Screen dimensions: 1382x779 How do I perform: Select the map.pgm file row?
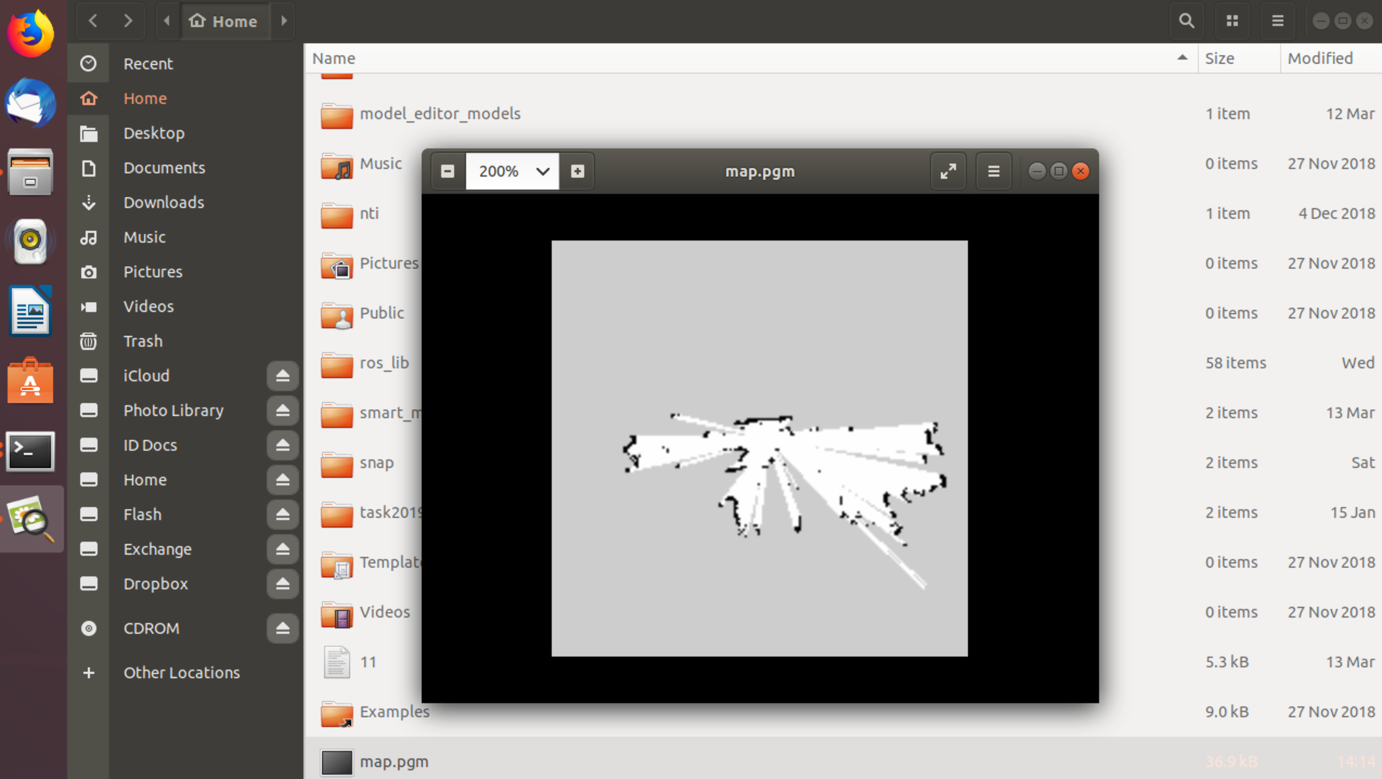click(394, 761)
